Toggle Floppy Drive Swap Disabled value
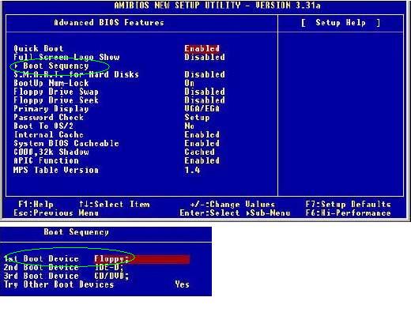 click(x=205, y=92)
